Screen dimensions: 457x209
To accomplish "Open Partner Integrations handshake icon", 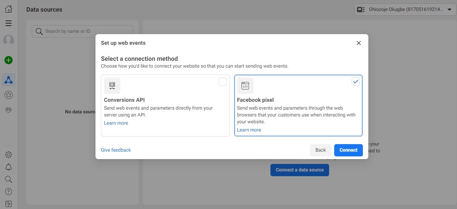I will pos(8,110).
